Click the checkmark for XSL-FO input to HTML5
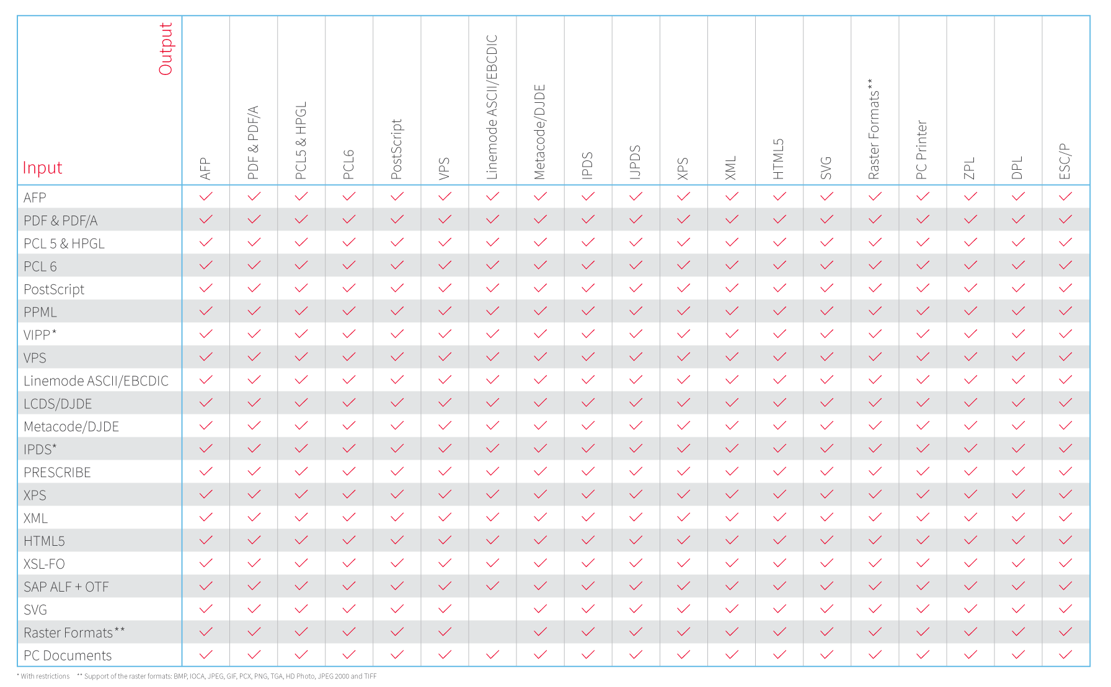This screenshot has height=687, width=1111. [779, 563]
